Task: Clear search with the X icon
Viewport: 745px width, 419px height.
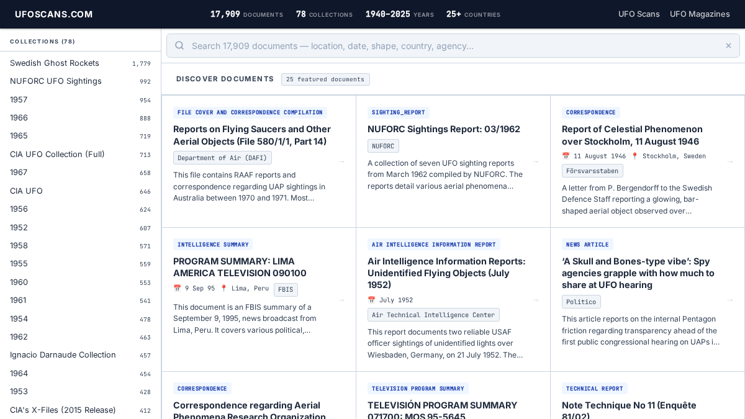Action: click(728, 45)
